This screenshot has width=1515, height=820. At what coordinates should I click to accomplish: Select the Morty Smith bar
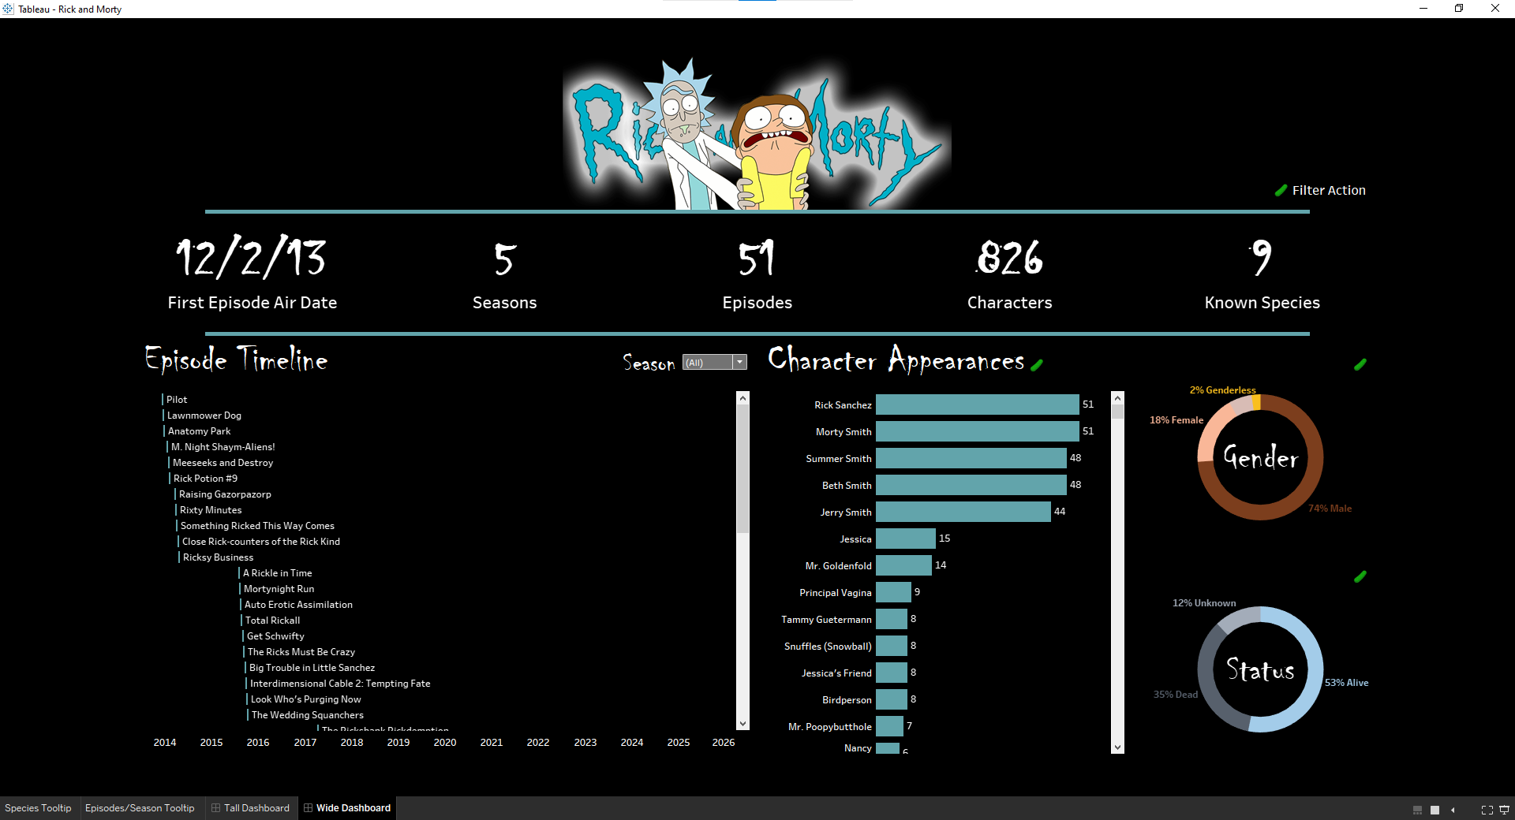(977, 431)
